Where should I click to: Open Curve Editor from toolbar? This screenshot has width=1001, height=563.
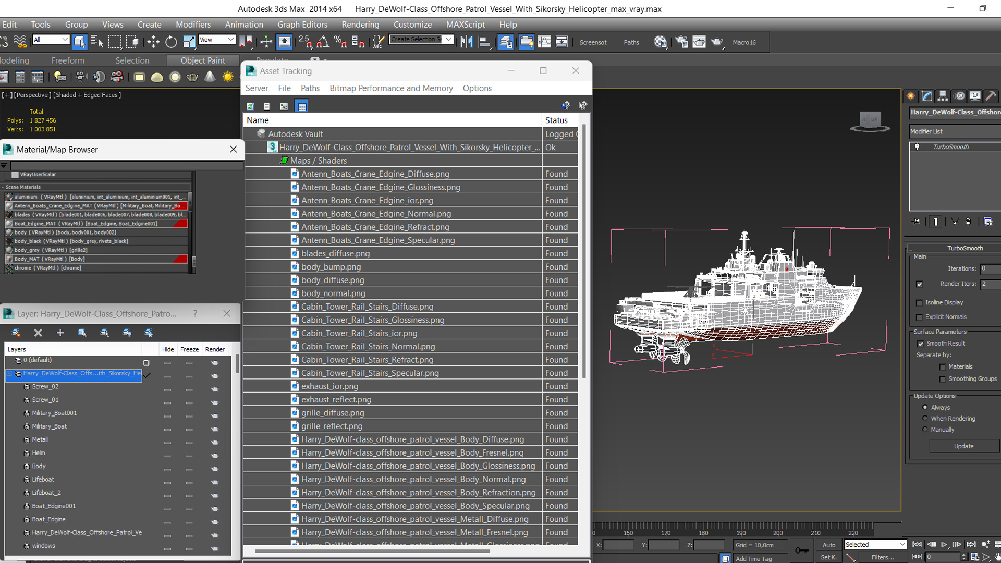(544, 42)
